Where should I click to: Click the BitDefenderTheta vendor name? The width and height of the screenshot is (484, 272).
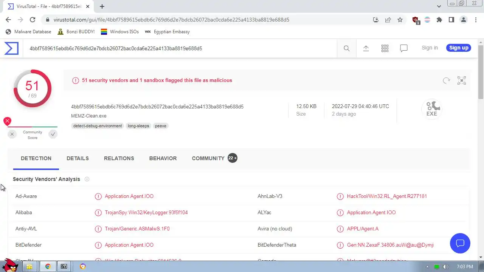[x=277, y=245]
